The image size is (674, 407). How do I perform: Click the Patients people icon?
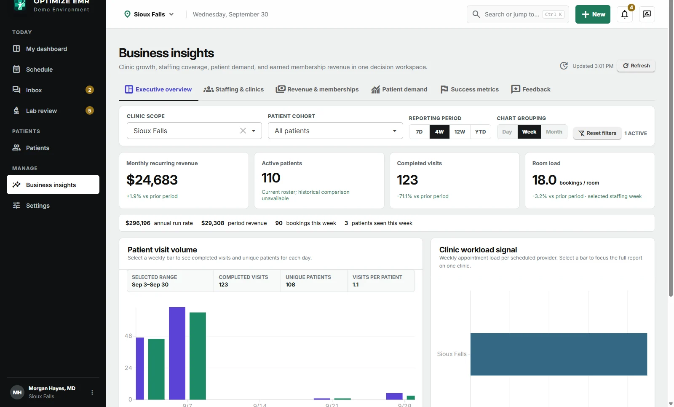pyautogui.click(x=16, y=147)
